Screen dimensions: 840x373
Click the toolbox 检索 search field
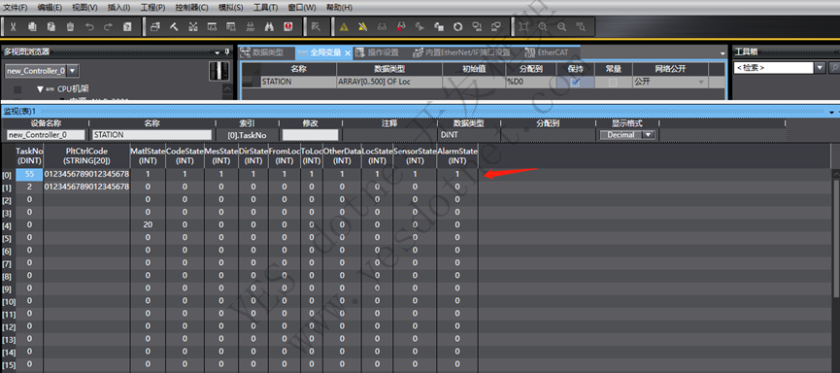click(x=773, y=68)
